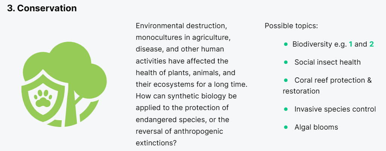386x151 pixels.
Task: Click the word extinctions? ending the paragraph
Action: pyautogui.click(x=156, y=143)
